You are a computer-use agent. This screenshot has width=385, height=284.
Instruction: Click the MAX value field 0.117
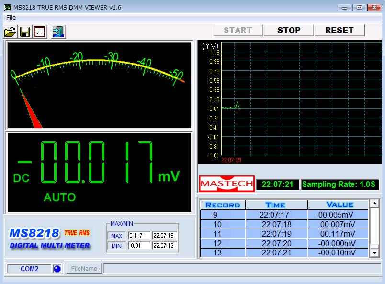point(139,236)
